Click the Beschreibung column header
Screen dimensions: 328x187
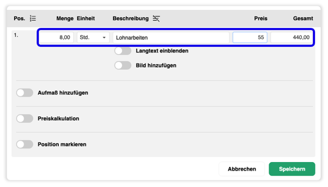(131, 19)
